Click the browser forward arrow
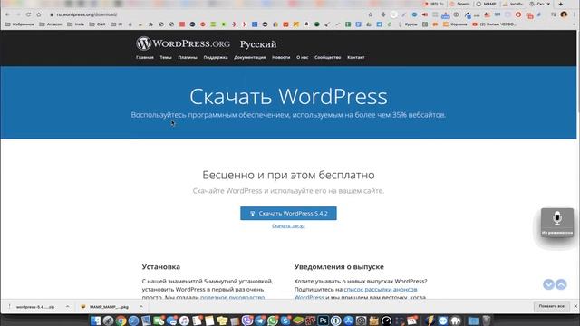This screenshot has height=326, width=580. point(18,14)
